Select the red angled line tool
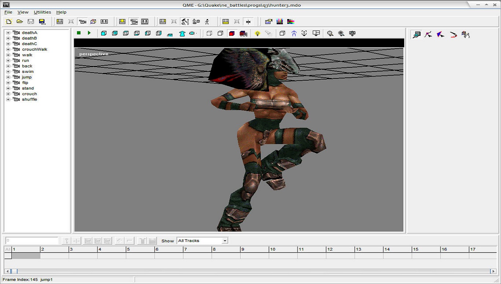This screenshot has width=501, height=284. 453,35
